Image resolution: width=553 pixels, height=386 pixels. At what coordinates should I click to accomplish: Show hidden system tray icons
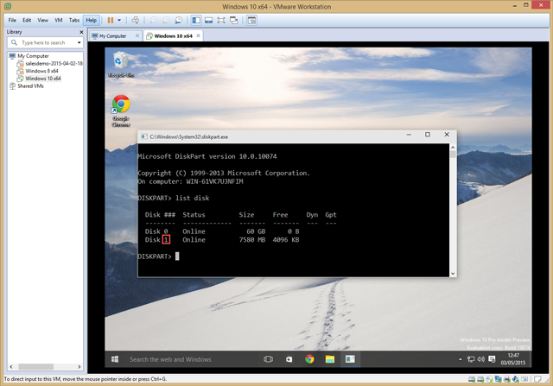[x=460, y=359]
